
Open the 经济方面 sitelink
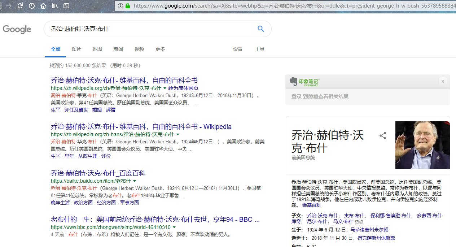click(x=106, y=203)
